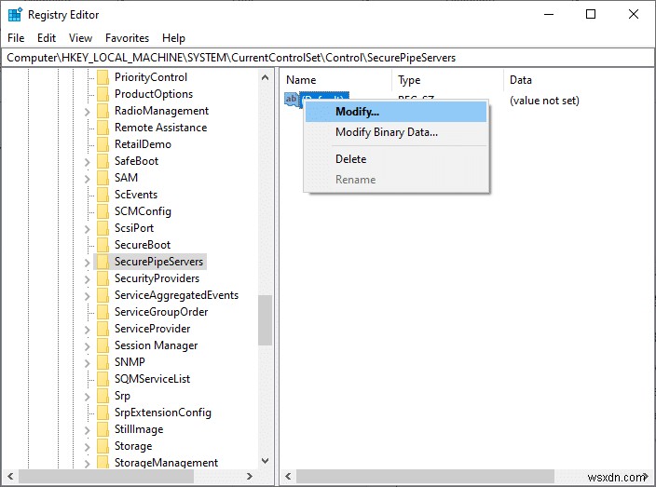Click the SQMServiceList folder icon
This screenshot has height=487, width=656.
pyautogui.click(x=102, y=379)
